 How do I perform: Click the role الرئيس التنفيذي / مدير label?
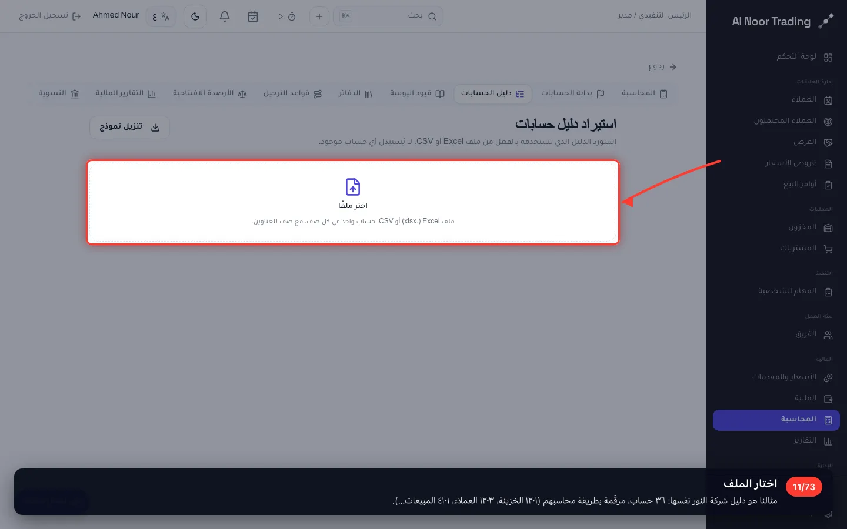[655, 15]
